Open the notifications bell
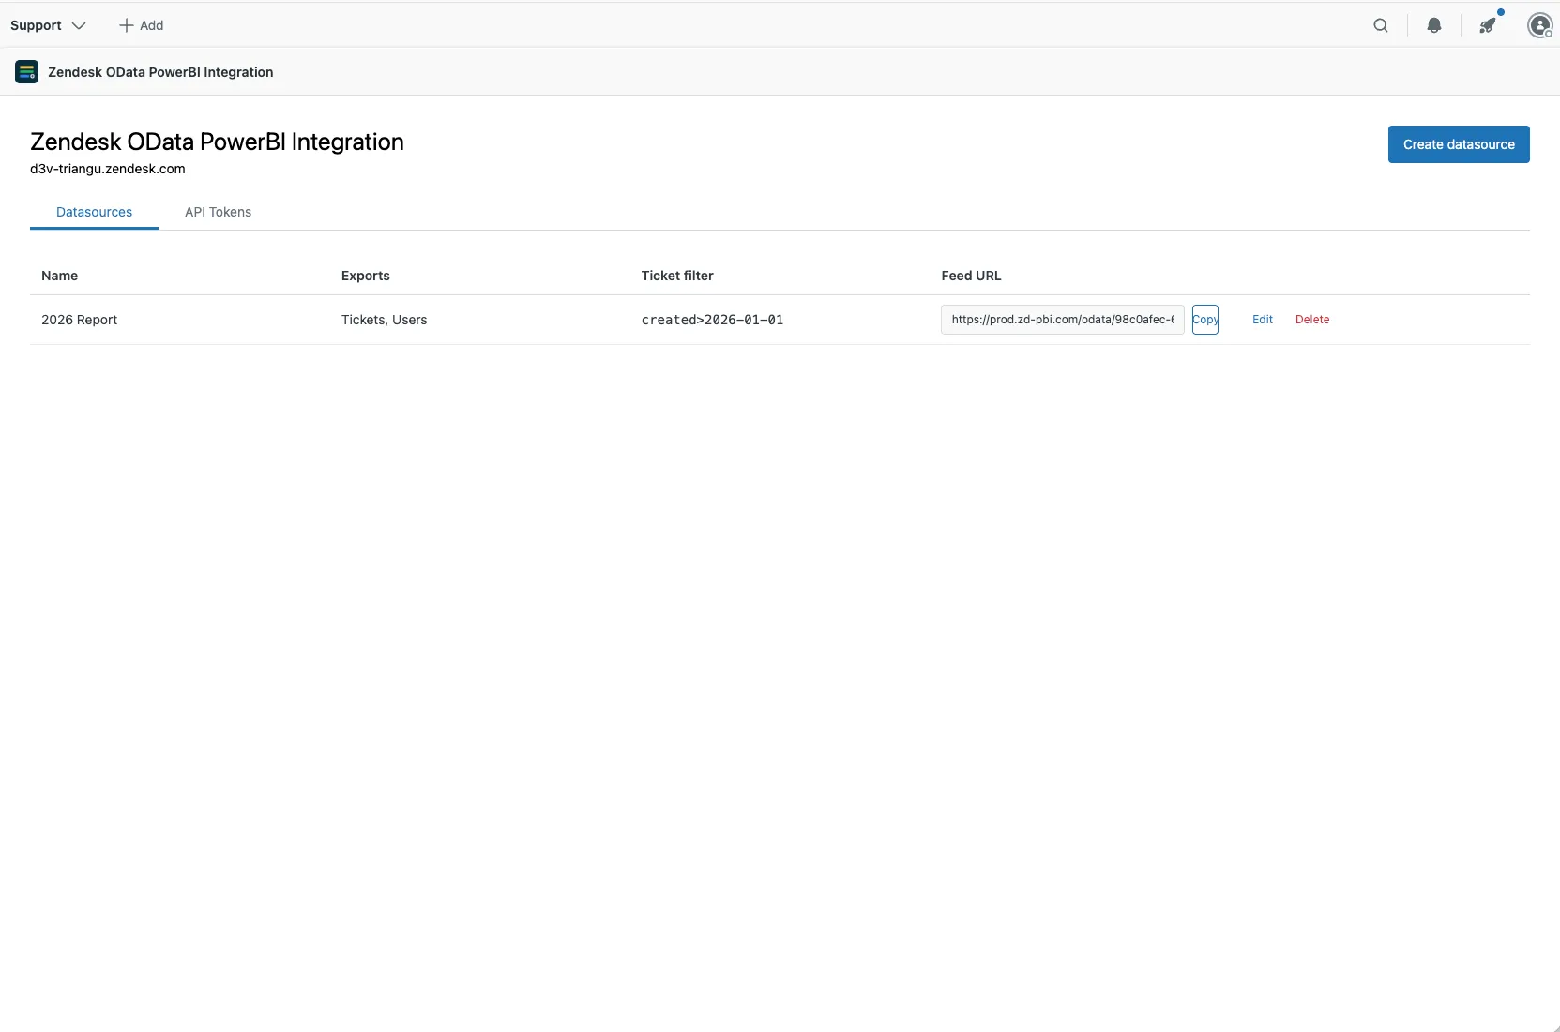Viewport: 1560px width, 1032px height. (x=1433, y=25)
